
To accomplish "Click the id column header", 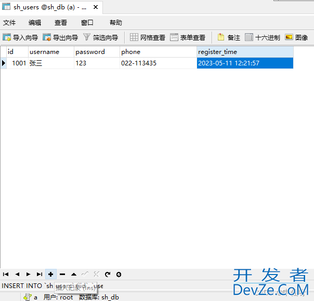I will pyautogui.click(x=18, y=52).
